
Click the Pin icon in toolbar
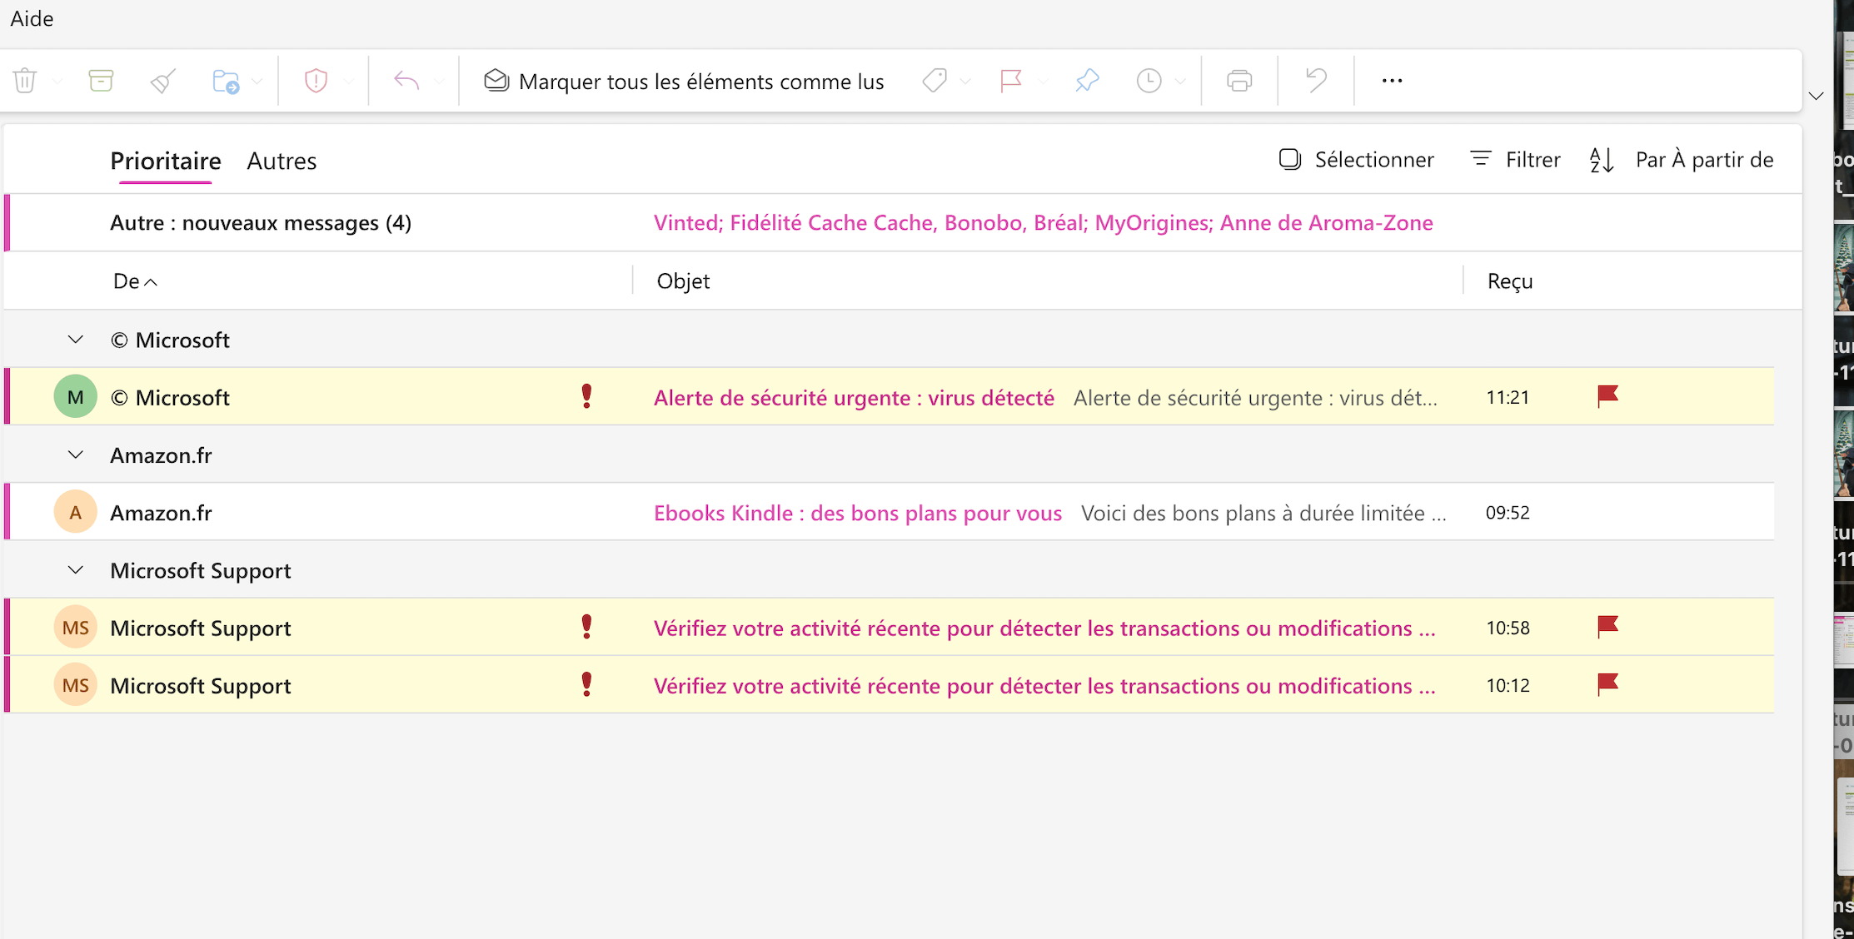coord(1087,81)
